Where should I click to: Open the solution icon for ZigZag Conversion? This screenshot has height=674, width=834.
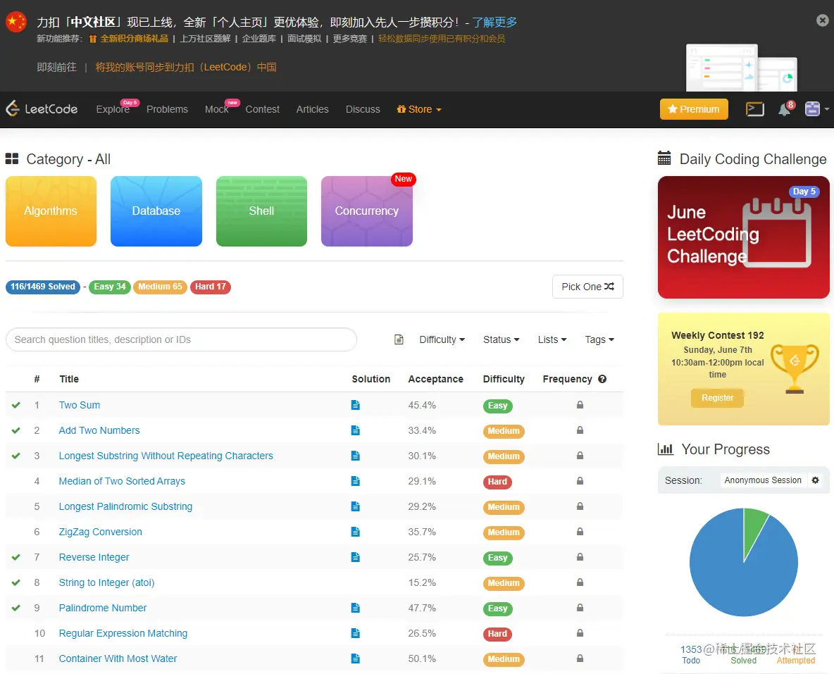355,532
